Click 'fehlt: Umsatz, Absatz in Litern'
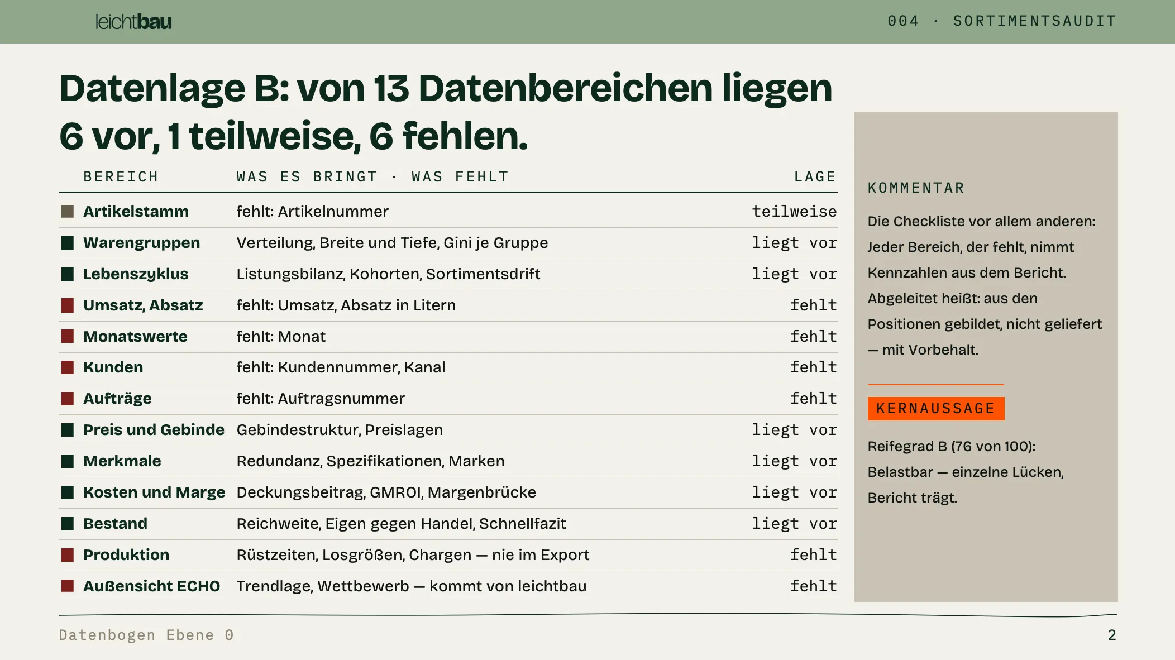 [346, 305]
